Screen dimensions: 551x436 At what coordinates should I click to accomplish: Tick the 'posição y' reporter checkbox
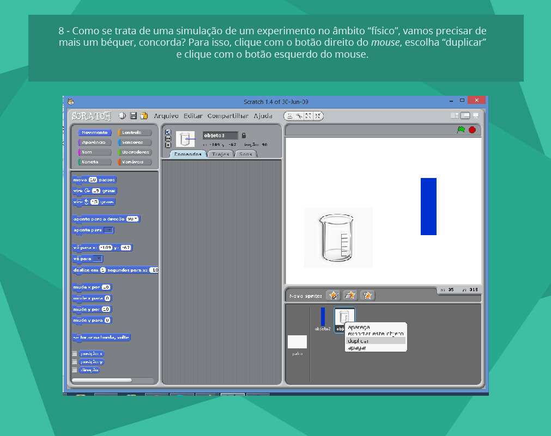(x=75, y=362)
